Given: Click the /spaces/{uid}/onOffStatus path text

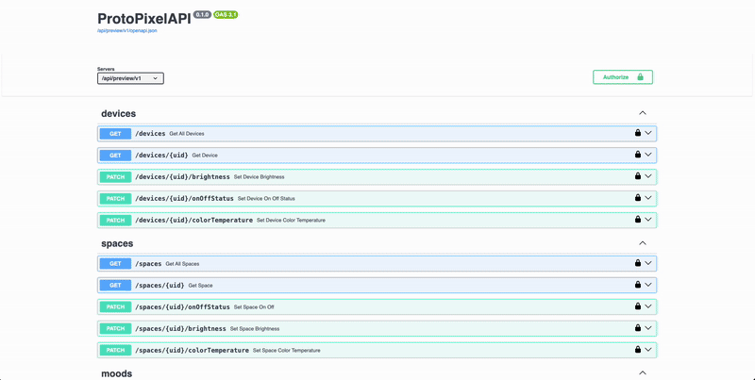Looking at the screenshot, I should (182, 306).
